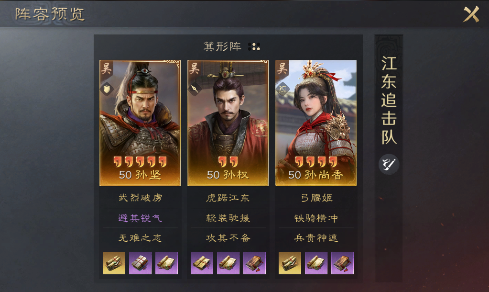The width and height of the screenshot is (489, 292).
Task: Click the formation dots icon beside 箕形阵
Action: [254, 47]
